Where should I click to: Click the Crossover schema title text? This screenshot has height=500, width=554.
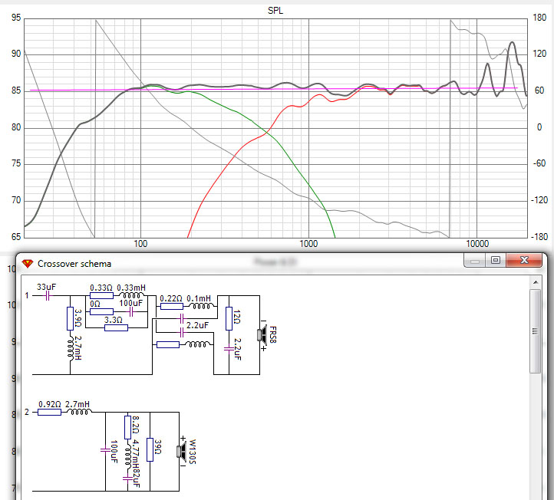pos(74,264)
